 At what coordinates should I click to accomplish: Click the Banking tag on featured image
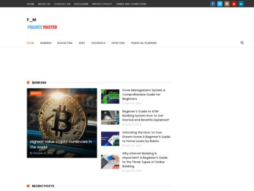click(x=36, y=93)
